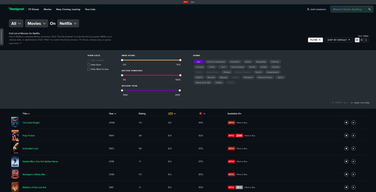Click Rotten Tomatoes slider left handle
This screenshot has width=376, height=192.
[x=122, y=75]
